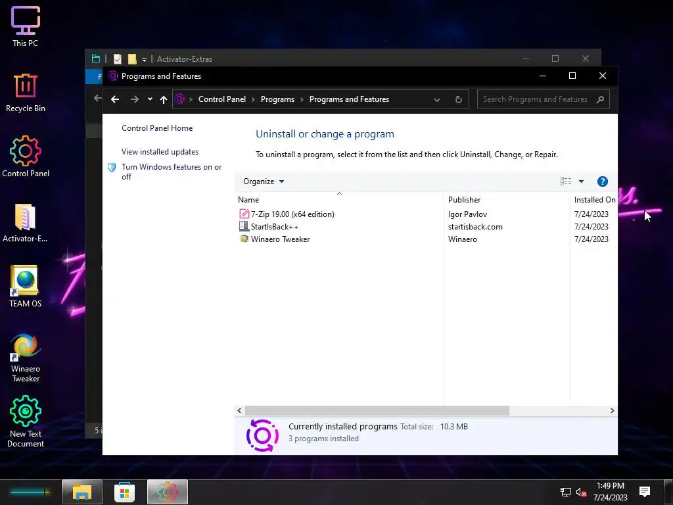The image size is (673, 505).
Task: Open the Recycle Bin desktop icon
Action: pos(26,92)
